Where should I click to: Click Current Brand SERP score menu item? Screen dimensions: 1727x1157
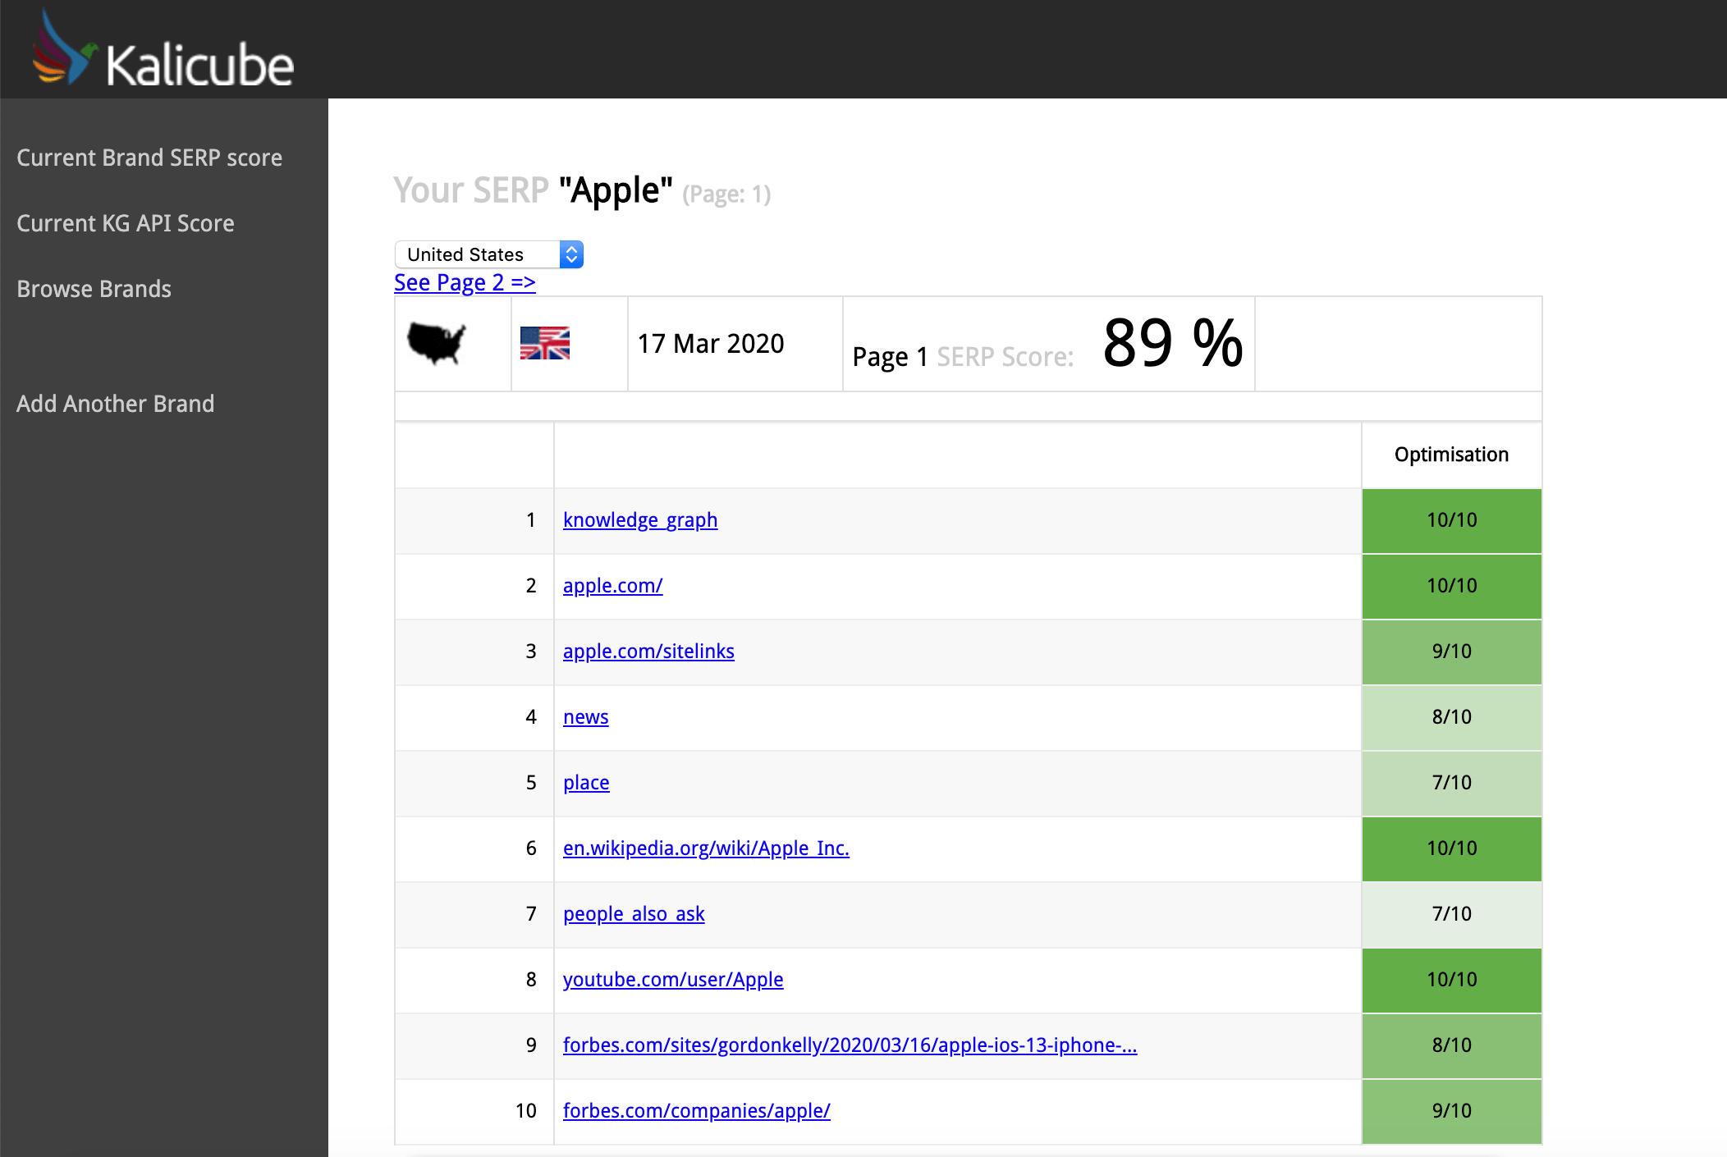point(150,156)
